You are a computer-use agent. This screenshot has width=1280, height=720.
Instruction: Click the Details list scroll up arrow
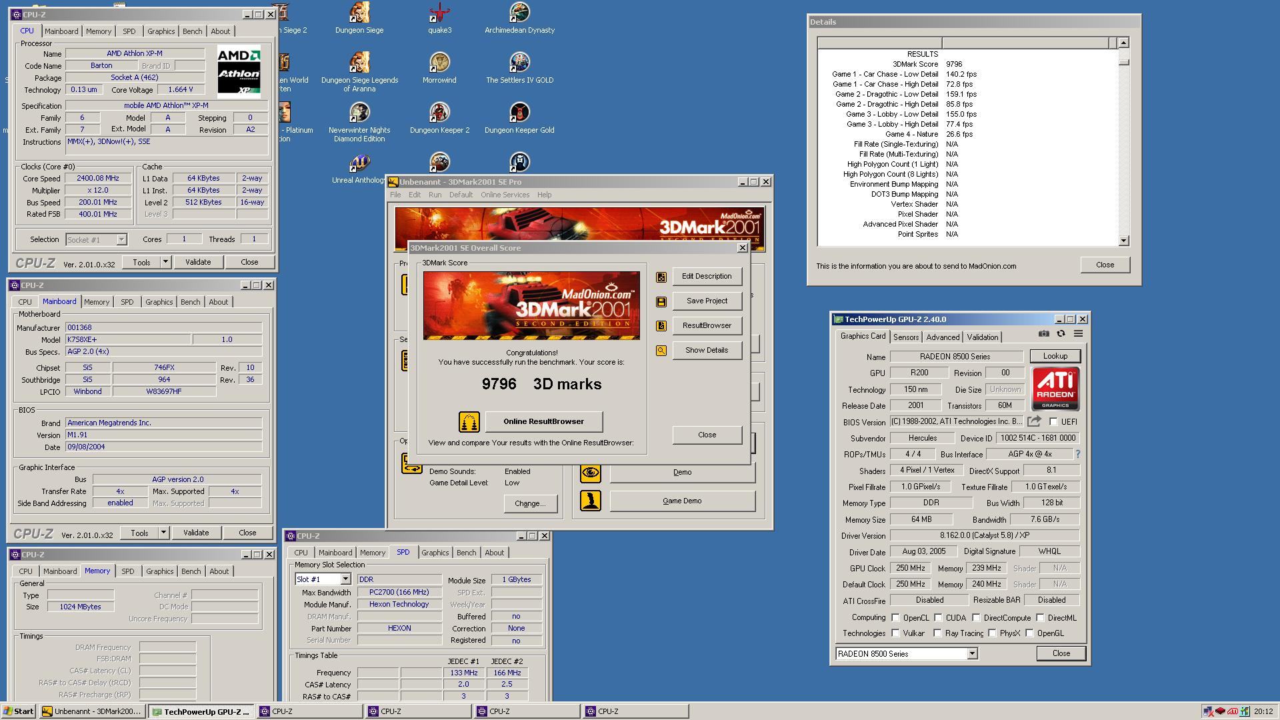(1123, 43)
